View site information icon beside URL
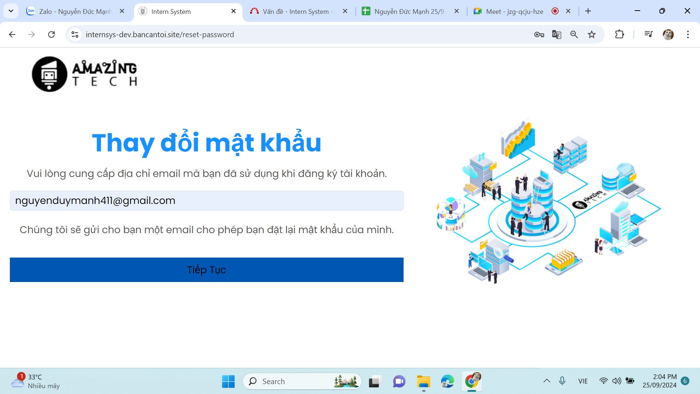This screenshot has width=700, height=394. click(75, 35)
